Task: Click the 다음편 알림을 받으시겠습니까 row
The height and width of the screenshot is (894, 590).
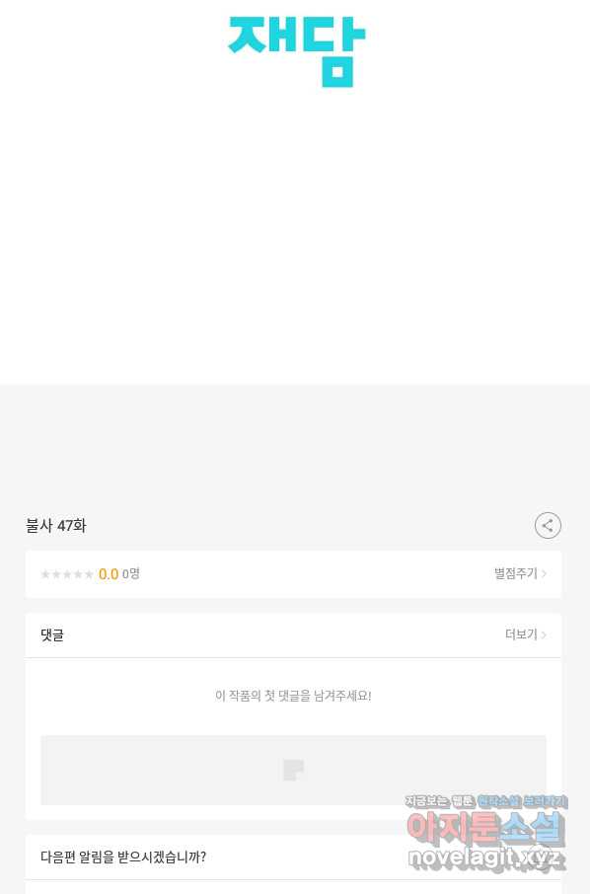Action: click(293, 857)
